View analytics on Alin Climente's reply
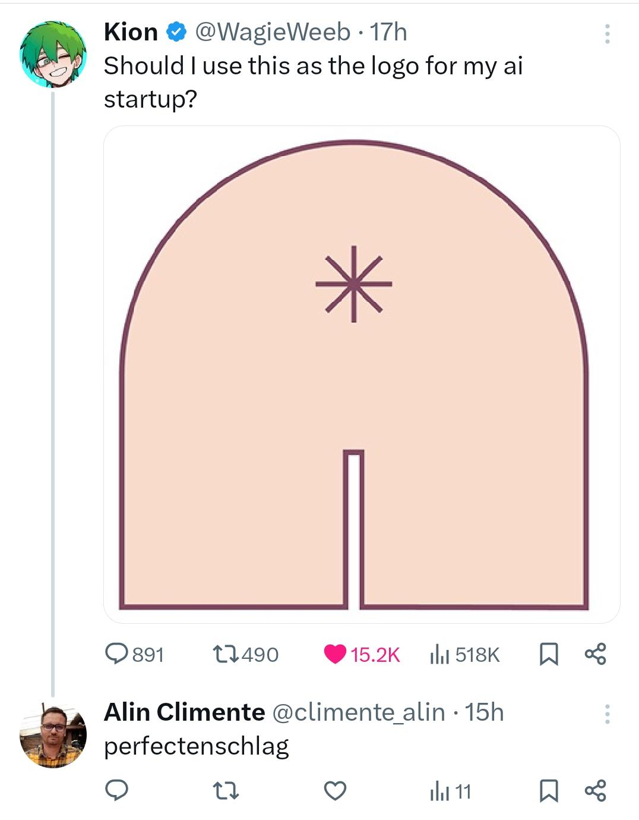 point(439,791)
